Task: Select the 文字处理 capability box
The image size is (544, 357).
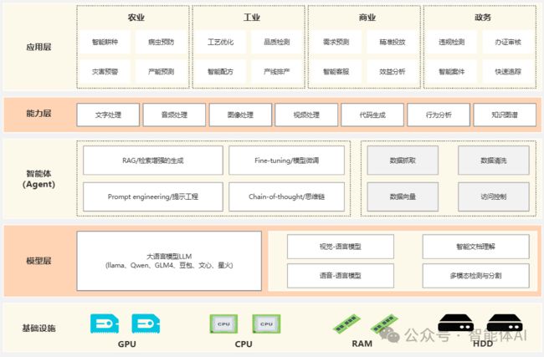Action: pos(108,115)
